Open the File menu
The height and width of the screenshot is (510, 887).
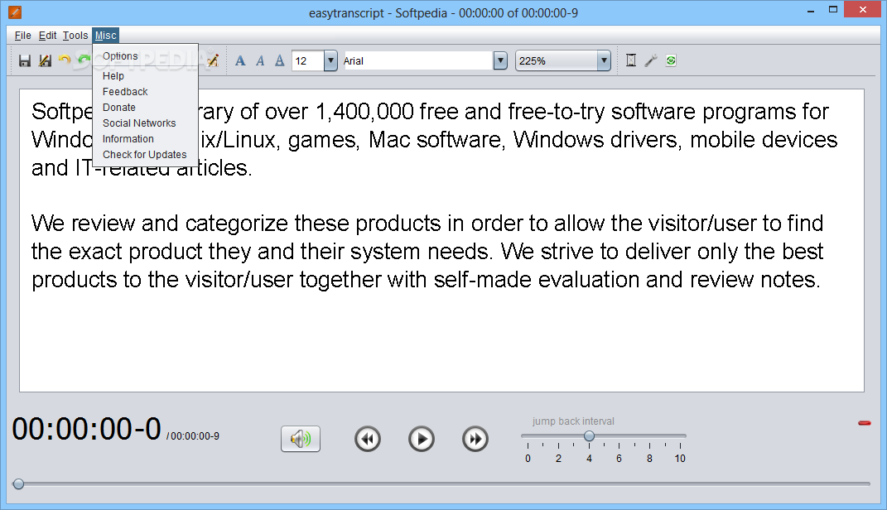tap(22, 36)
